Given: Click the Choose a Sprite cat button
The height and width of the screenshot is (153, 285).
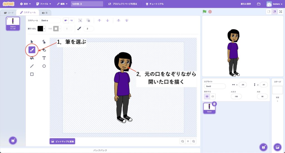Looking at the screenshot, I should pos(263,147).
